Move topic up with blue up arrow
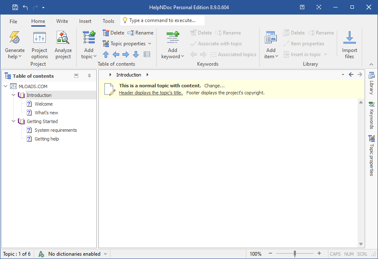Viewport: 378px width, 259px height. (x=105, y=54)
